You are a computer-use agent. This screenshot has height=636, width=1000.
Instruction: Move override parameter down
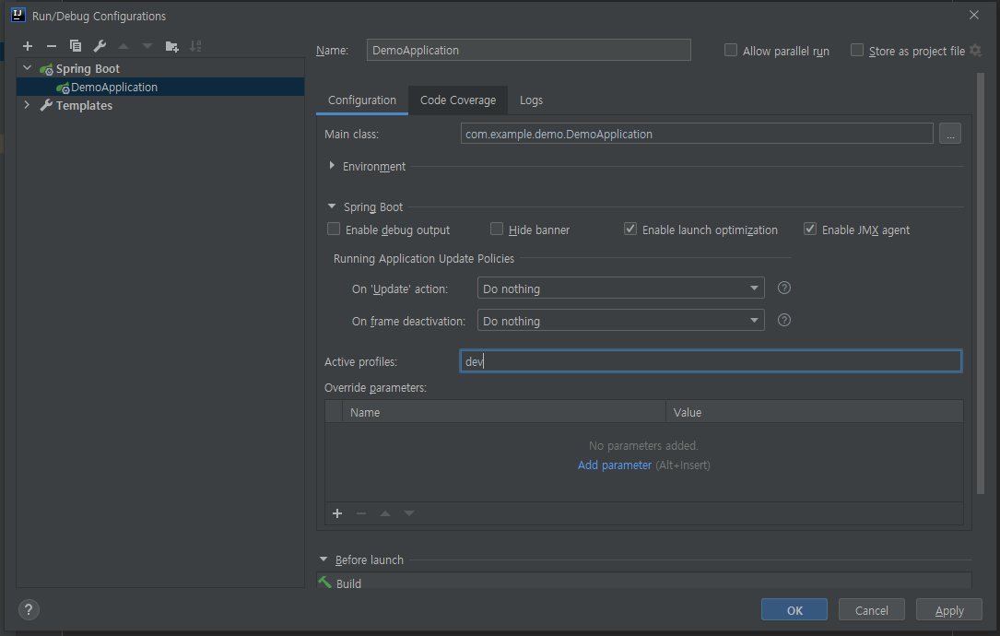click(x=409, y=512)
